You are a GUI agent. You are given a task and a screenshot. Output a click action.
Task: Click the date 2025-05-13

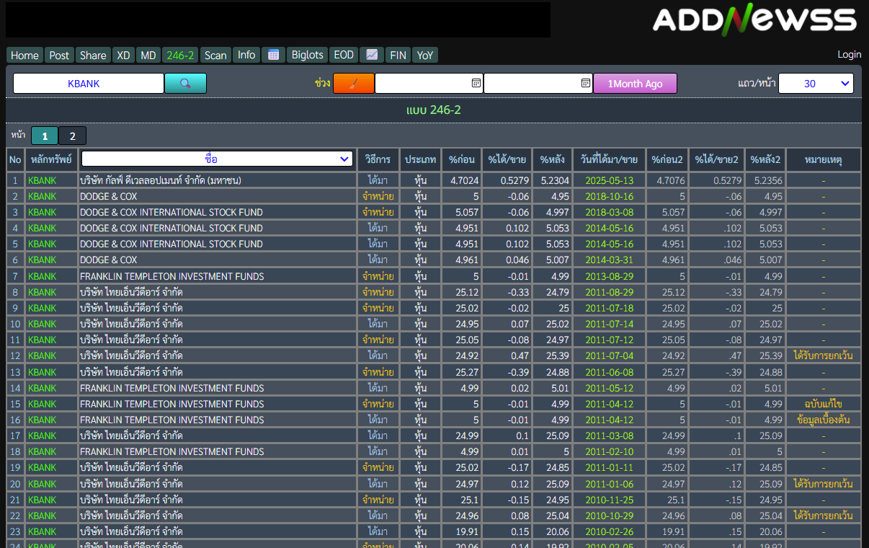(609, 180)
